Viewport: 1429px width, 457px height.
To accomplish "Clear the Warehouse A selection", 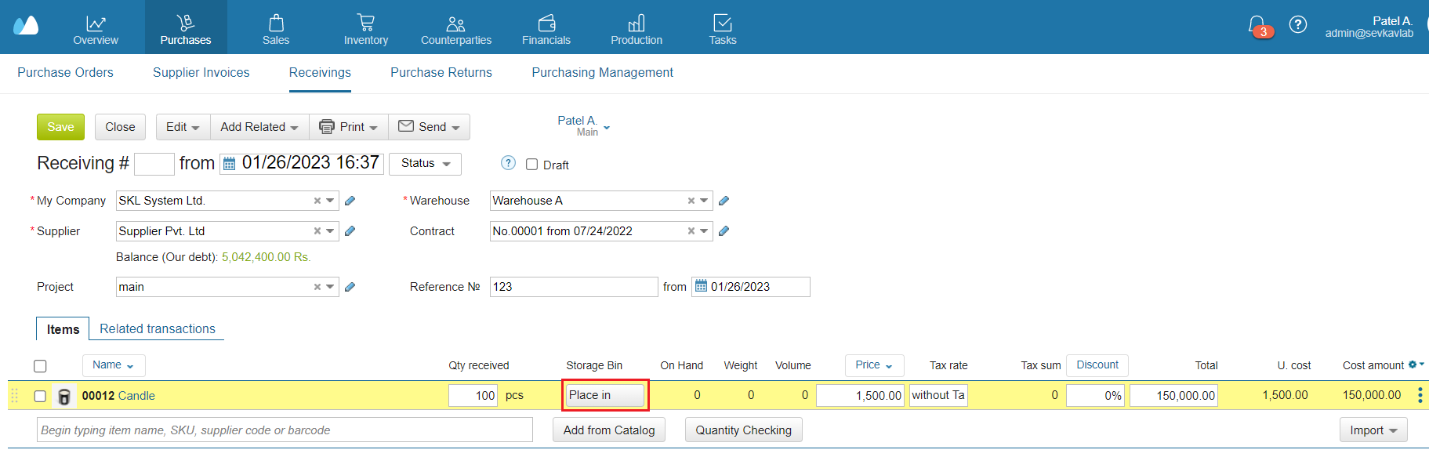I will tap(691, 201).
